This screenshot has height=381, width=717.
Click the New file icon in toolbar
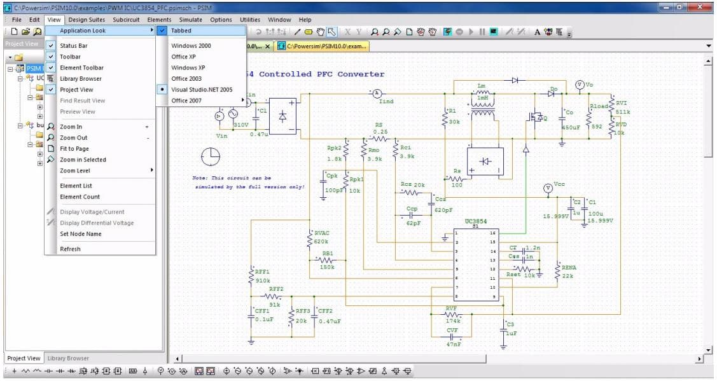[x=14, y=32]
